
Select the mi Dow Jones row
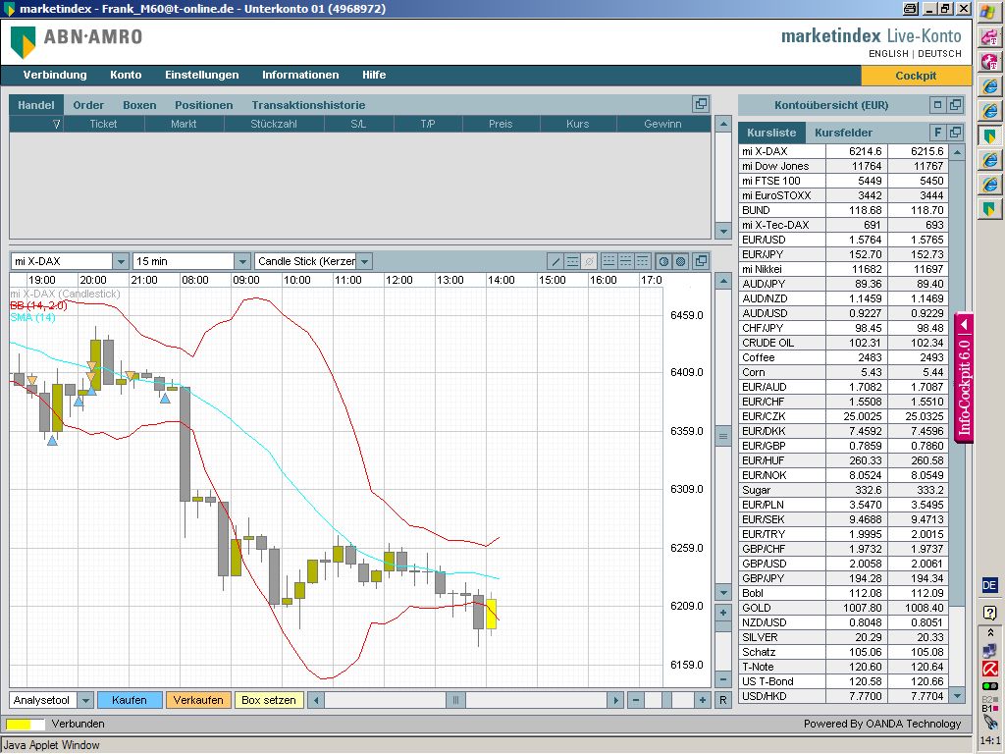843,166
